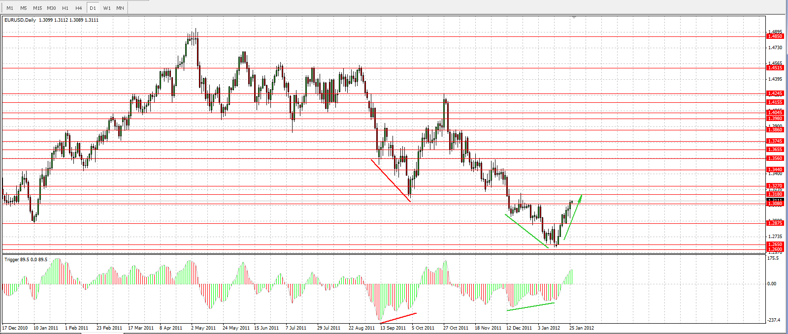Select the MN monthly timeframe
Image resolution: width=788 pixels, height=334 pixels.
pos(120,8)
